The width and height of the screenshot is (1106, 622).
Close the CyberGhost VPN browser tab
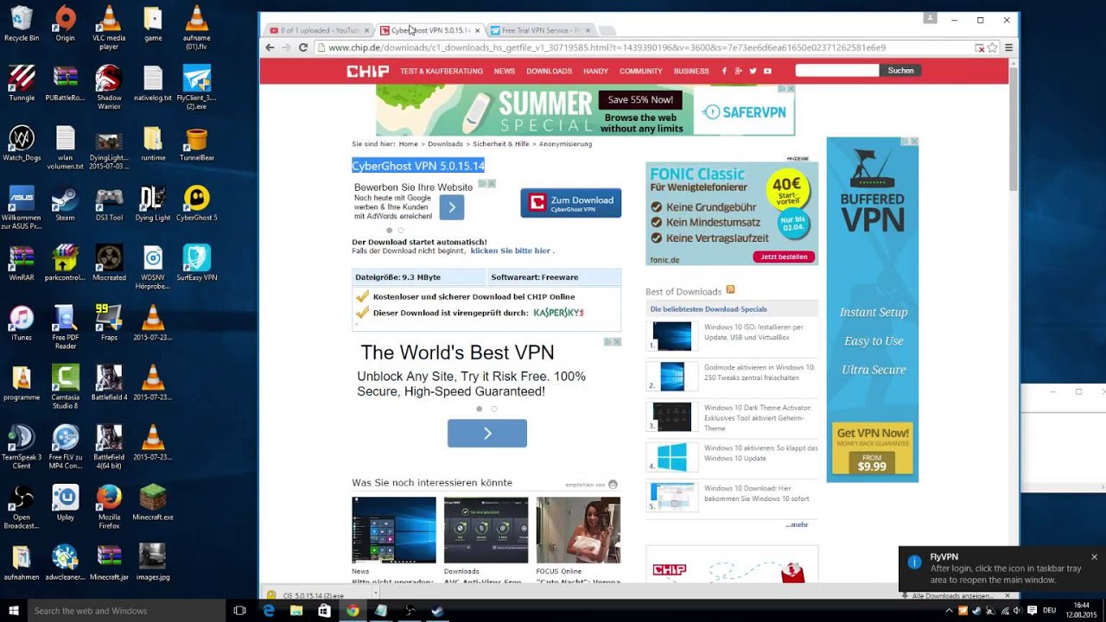[477, 30]
